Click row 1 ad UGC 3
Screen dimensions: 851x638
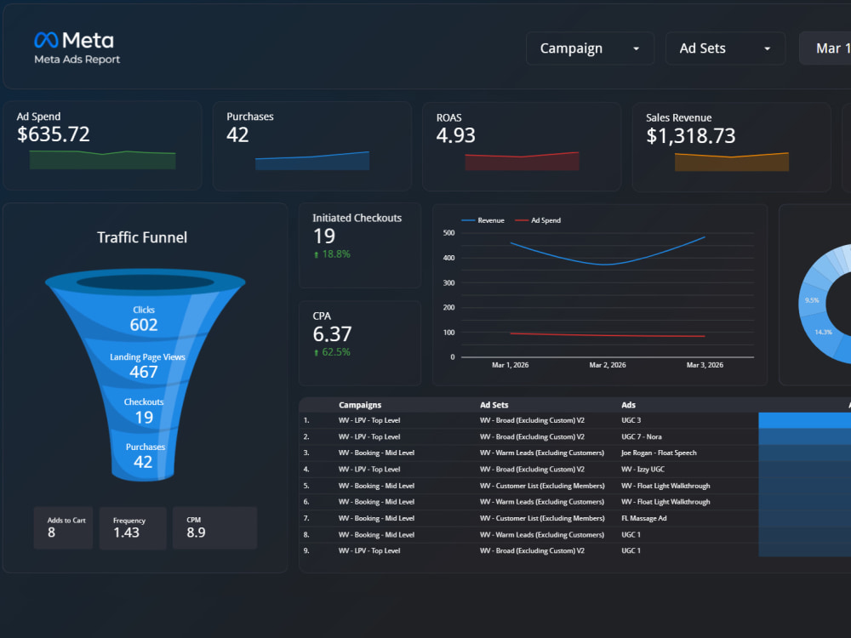[631, 420]
